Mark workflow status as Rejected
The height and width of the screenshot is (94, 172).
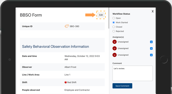(114, 31)
